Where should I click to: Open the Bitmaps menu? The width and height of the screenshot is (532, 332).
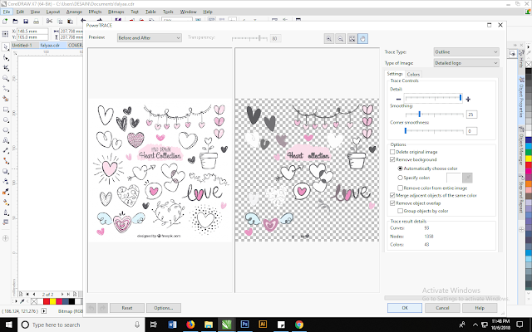[x=114, y=13]
